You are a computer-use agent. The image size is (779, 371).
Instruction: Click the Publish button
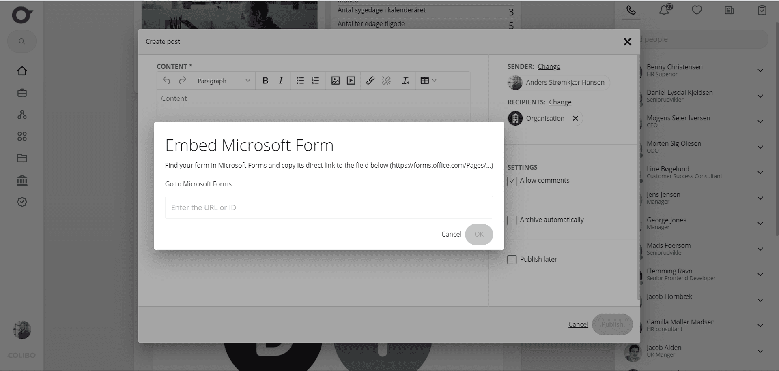(612, 324)
